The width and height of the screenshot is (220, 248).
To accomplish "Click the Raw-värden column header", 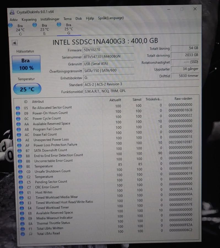I will tap(183, 99).
